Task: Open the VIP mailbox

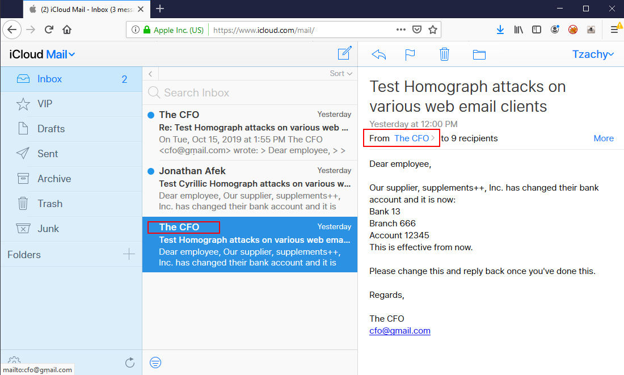Action: point(71,104)
